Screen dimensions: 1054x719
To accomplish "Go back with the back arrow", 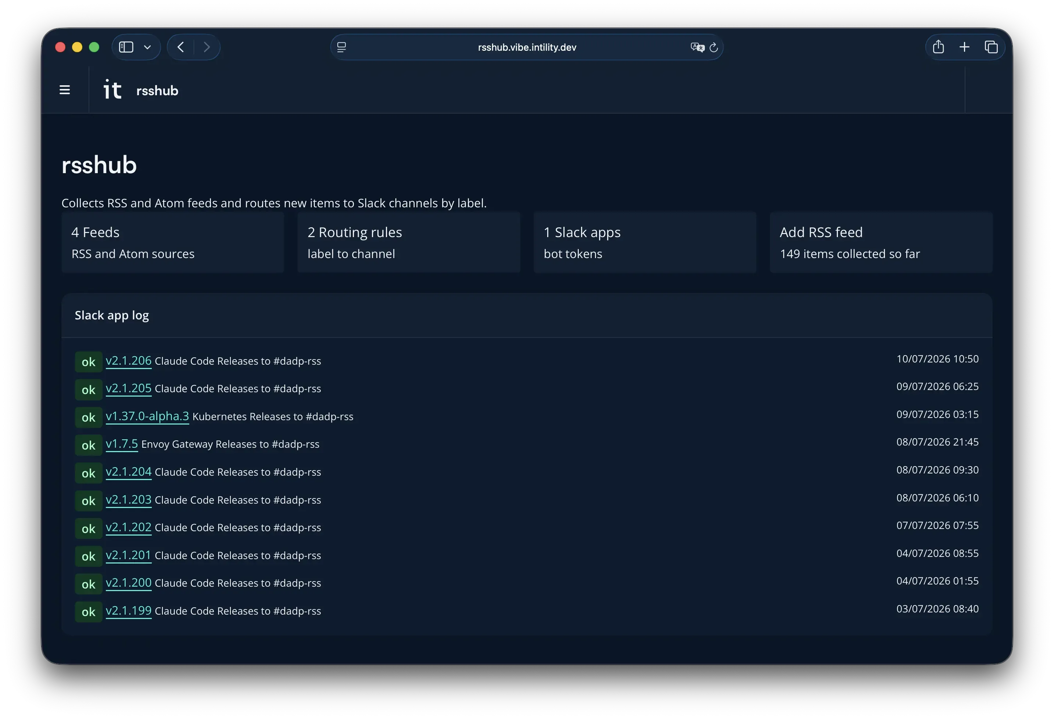I will pyautogui.click(x=180, y=47).
